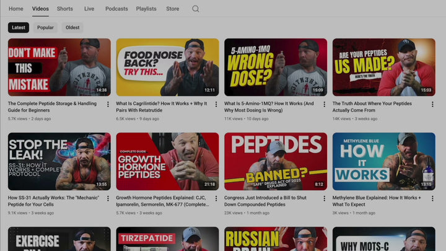Switch to the Playlists tab
The image size is (446, 251).
[x=146, y=9]
